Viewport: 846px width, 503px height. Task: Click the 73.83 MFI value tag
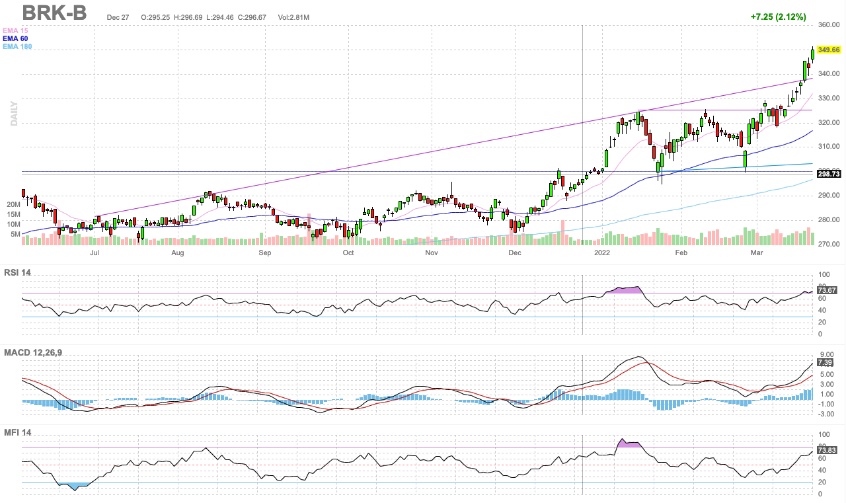[827, 450]
